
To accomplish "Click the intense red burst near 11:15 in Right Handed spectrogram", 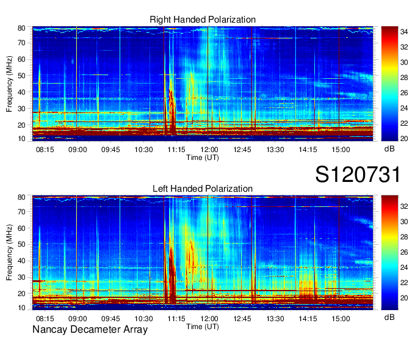I will click(171, 114).
